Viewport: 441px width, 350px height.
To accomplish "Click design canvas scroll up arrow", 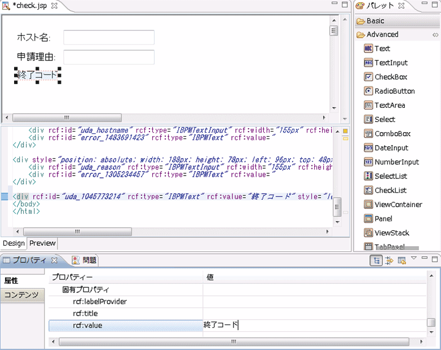I will pos(334,20).
